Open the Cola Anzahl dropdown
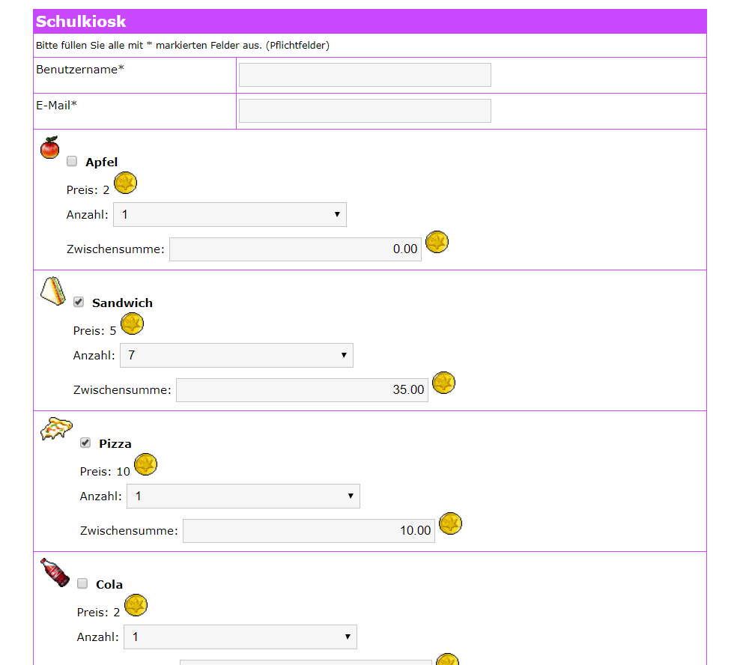 click(x=240, y=637)
